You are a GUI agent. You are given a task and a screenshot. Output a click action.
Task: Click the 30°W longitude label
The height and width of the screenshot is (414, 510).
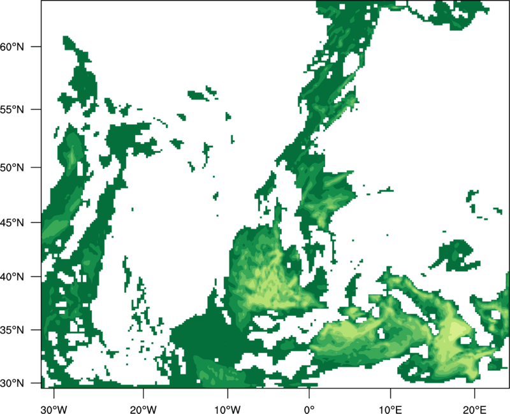tap(54, 410)
